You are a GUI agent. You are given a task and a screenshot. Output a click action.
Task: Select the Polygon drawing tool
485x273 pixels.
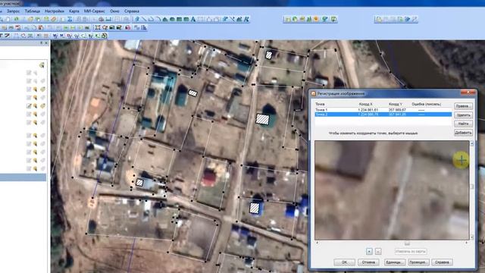pos(165,19)
